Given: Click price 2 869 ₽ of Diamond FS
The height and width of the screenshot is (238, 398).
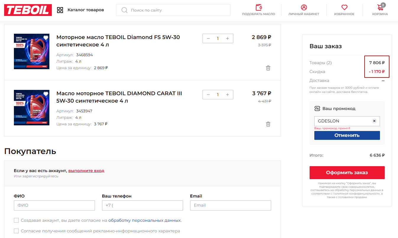Looking at the screenshot, I should click(261, 37).
